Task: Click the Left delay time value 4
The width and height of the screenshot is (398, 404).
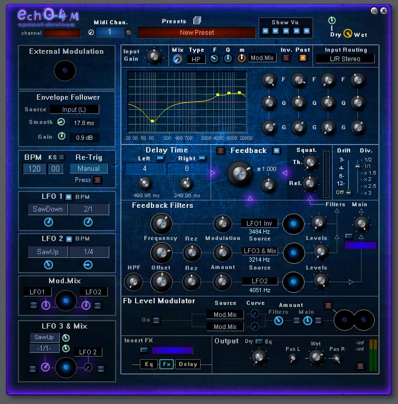Action: point(145,168)
